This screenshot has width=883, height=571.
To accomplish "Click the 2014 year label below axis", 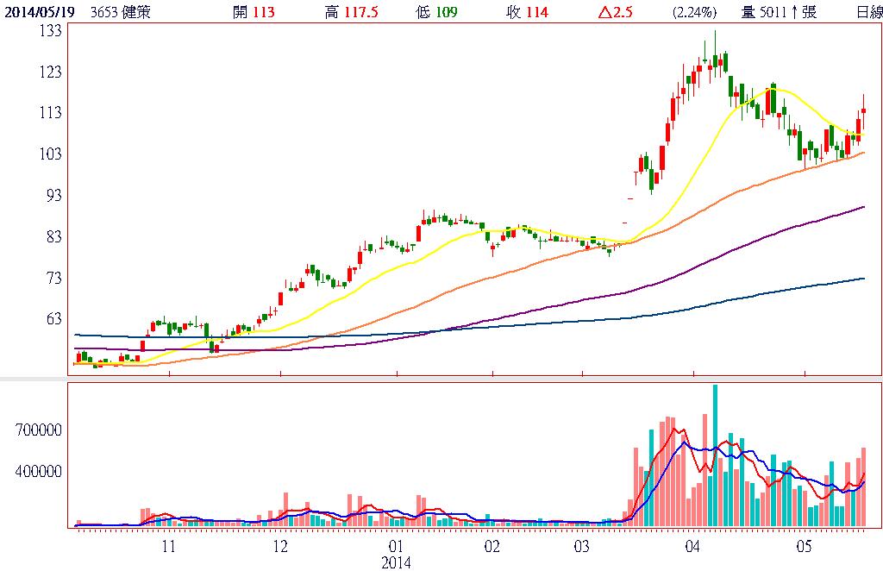I will pos(396,562).
